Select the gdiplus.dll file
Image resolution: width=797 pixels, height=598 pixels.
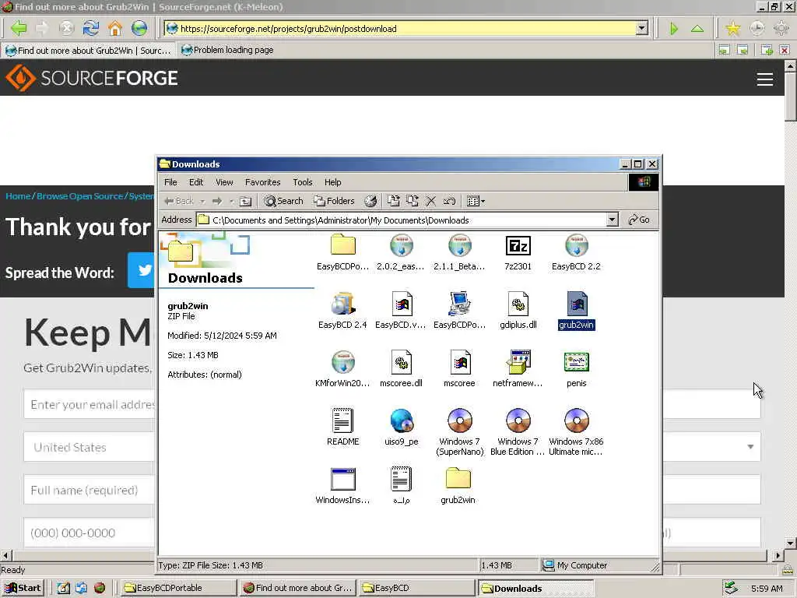pyautogui.click(x=518, y=304)
